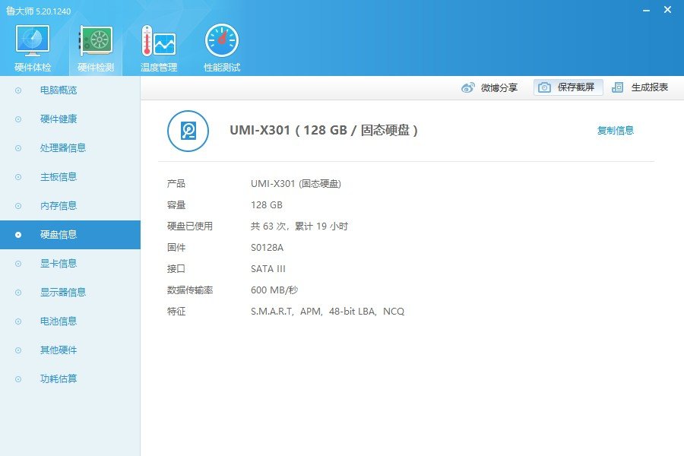Click the usage value 共 63 次，累计 19 小时
Viewport: 684px width, 456px height.
299,226
